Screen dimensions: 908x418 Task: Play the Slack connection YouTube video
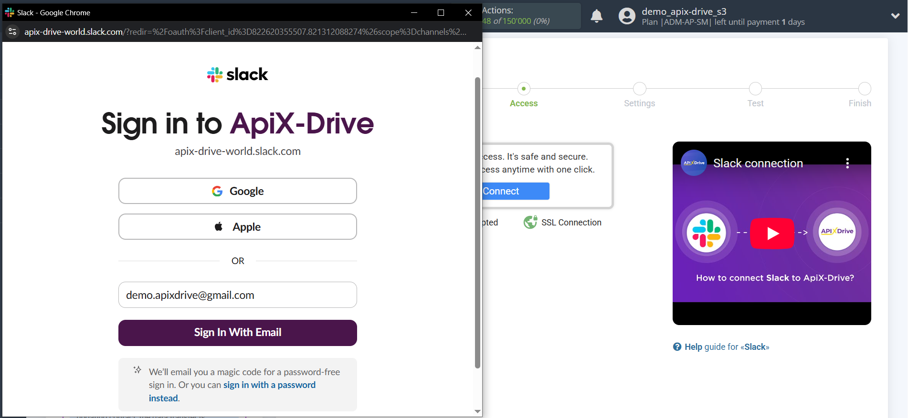point(772,234)
